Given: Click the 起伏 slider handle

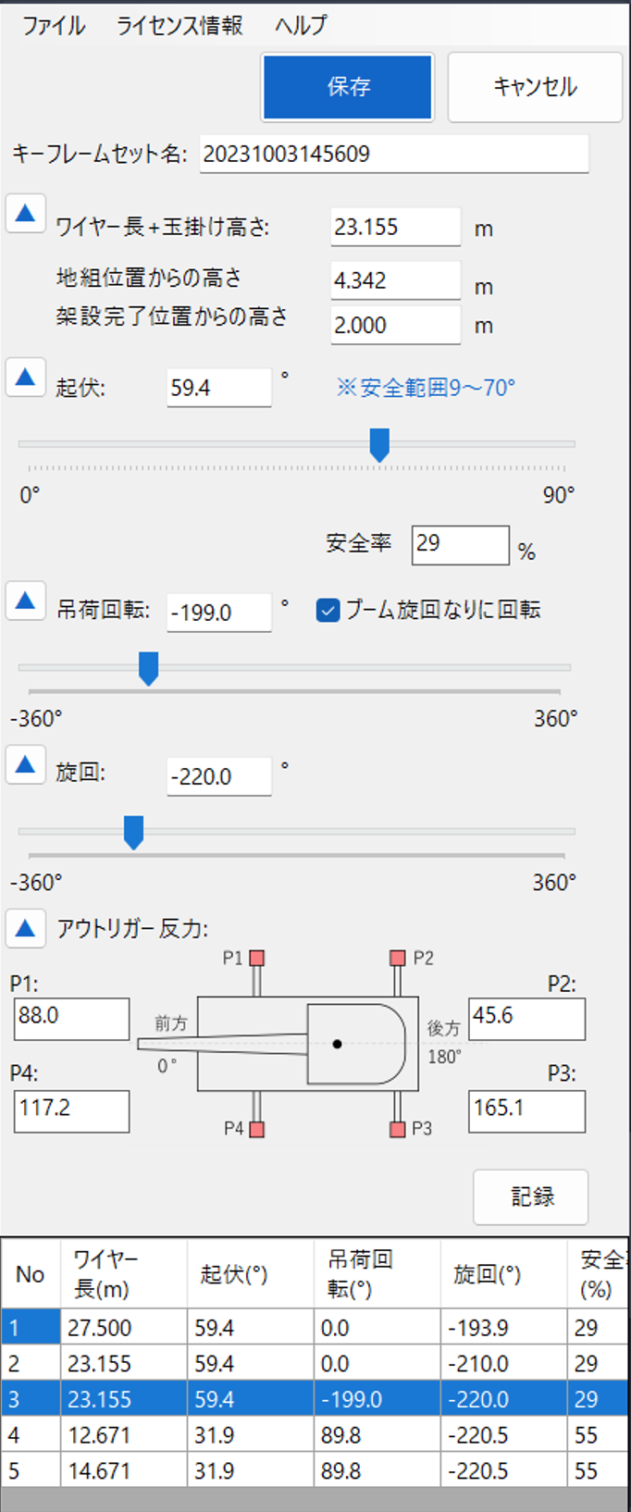Looking at the screenshot, I should tap(378, 445).
